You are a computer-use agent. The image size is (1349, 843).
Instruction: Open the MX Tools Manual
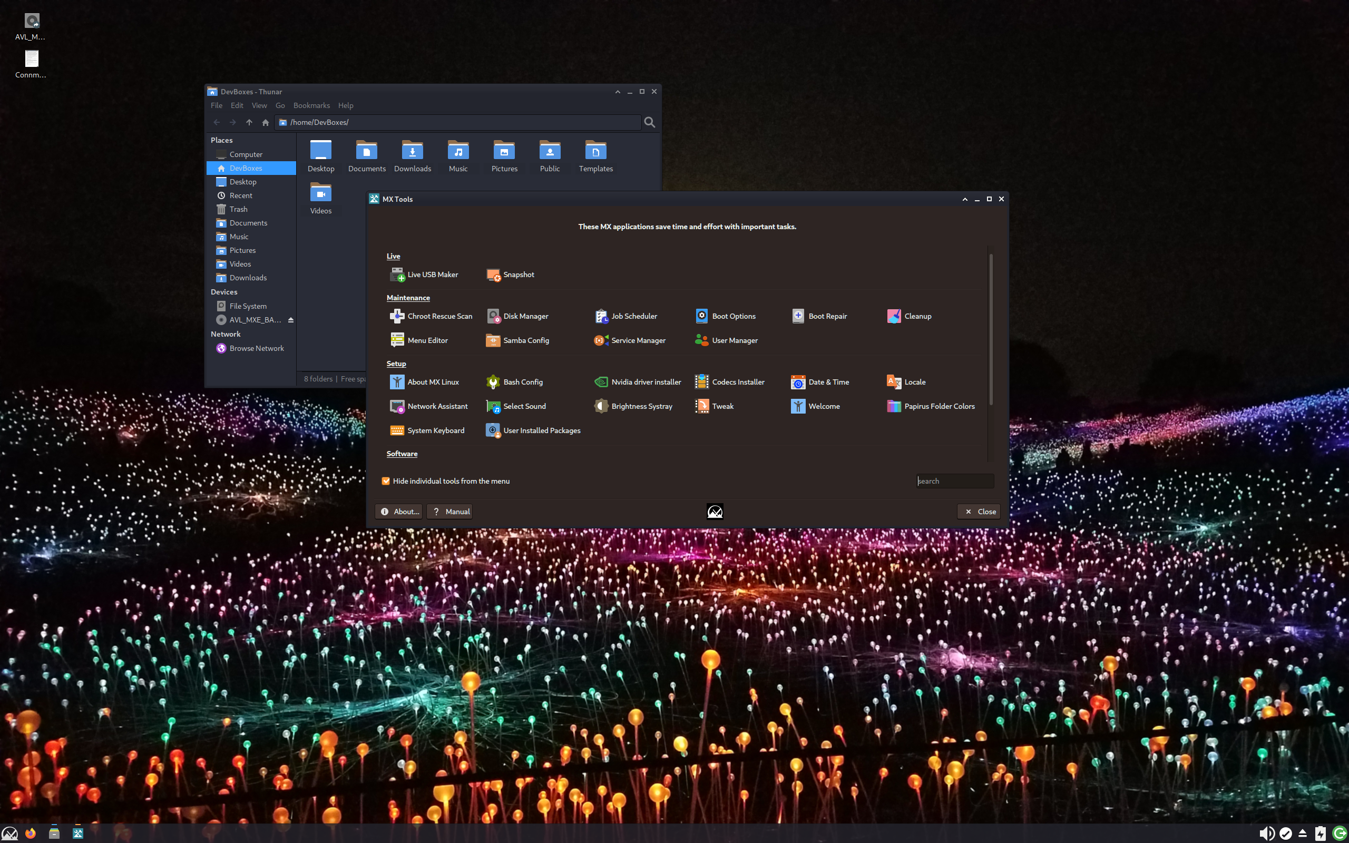click(x=450, y=511)
